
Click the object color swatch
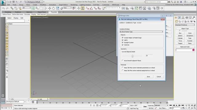point(193,50)
